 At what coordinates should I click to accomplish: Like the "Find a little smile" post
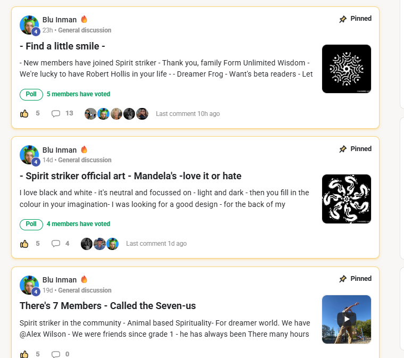(24, 113)
